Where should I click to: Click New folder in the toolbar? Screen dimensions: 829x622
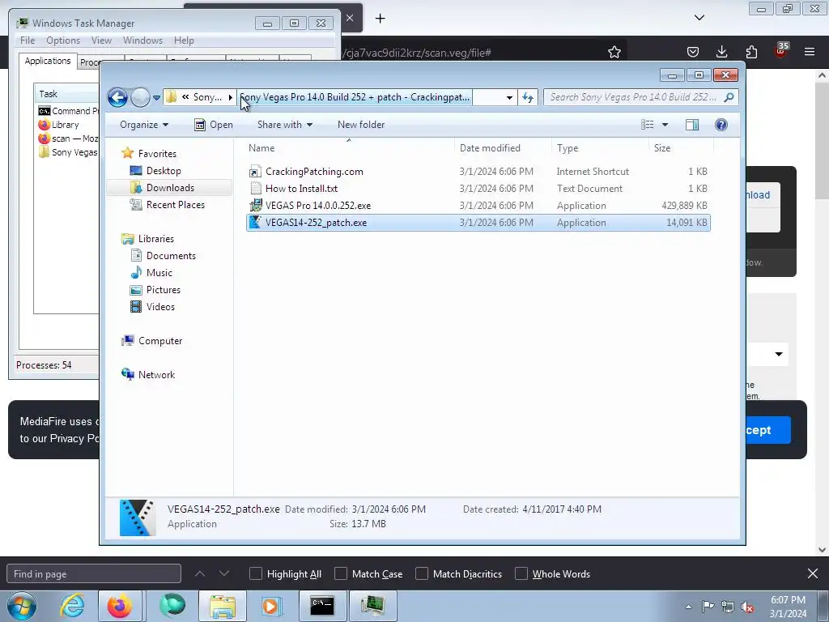click(361, 125)
